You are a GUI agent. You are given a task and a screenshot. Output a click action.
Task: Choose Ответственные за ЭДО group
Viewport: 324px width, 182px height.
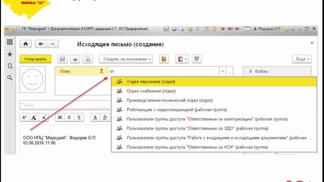pos(214,128)
